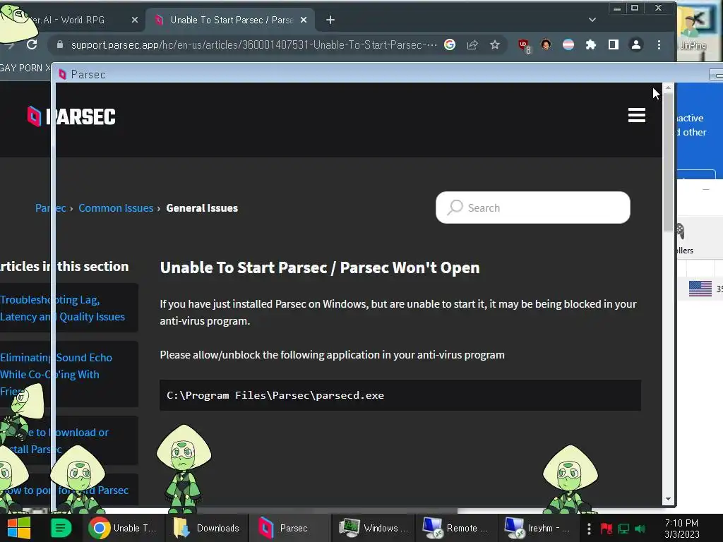Open the green notes app in taskbar
Image resolution: width=723 pixels, height=542 pixels.
[x=61, y=528]
